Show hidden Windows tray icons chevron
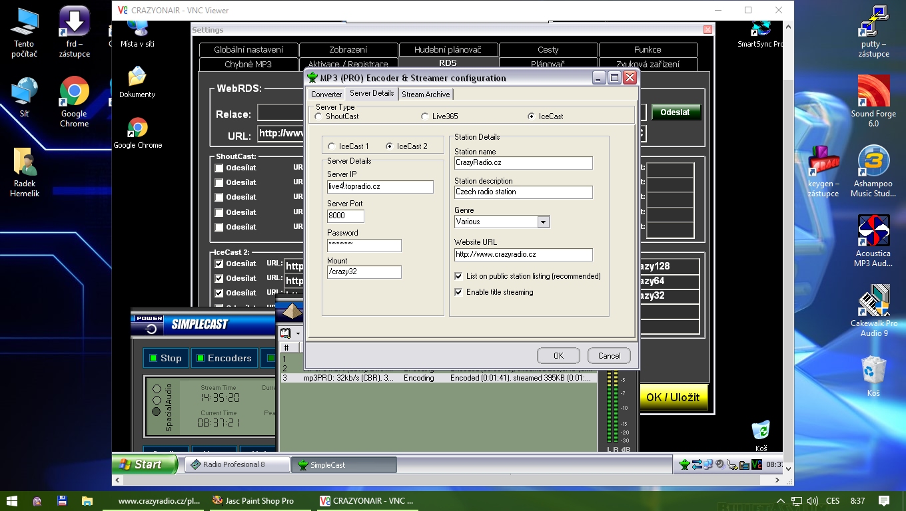906x511 pixels. pos(781,500)
